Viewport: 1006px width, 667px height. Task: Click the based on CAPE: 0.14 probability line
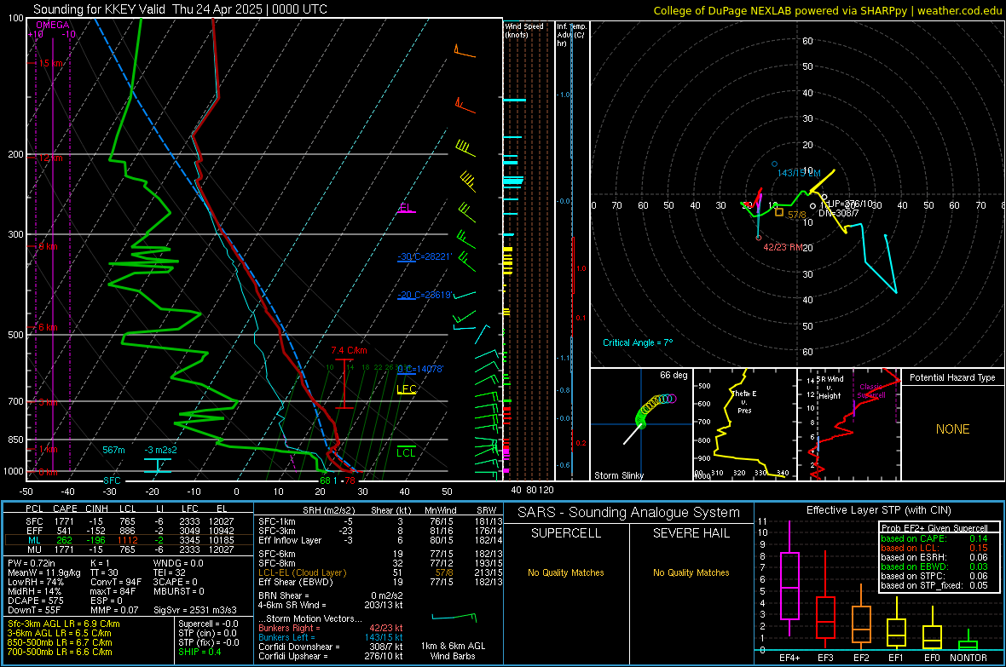coord(934,538)
